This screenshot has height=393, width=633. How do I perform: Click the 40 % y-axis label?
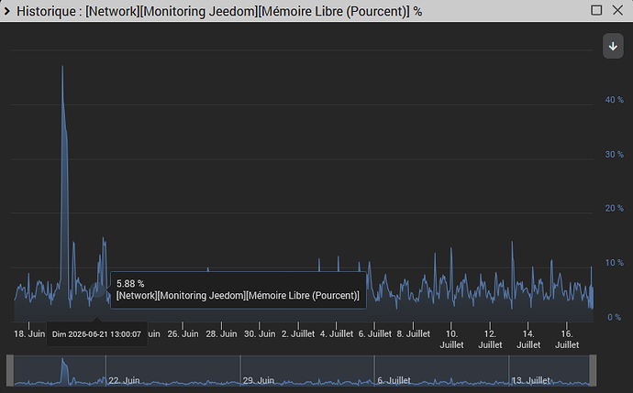614,100
